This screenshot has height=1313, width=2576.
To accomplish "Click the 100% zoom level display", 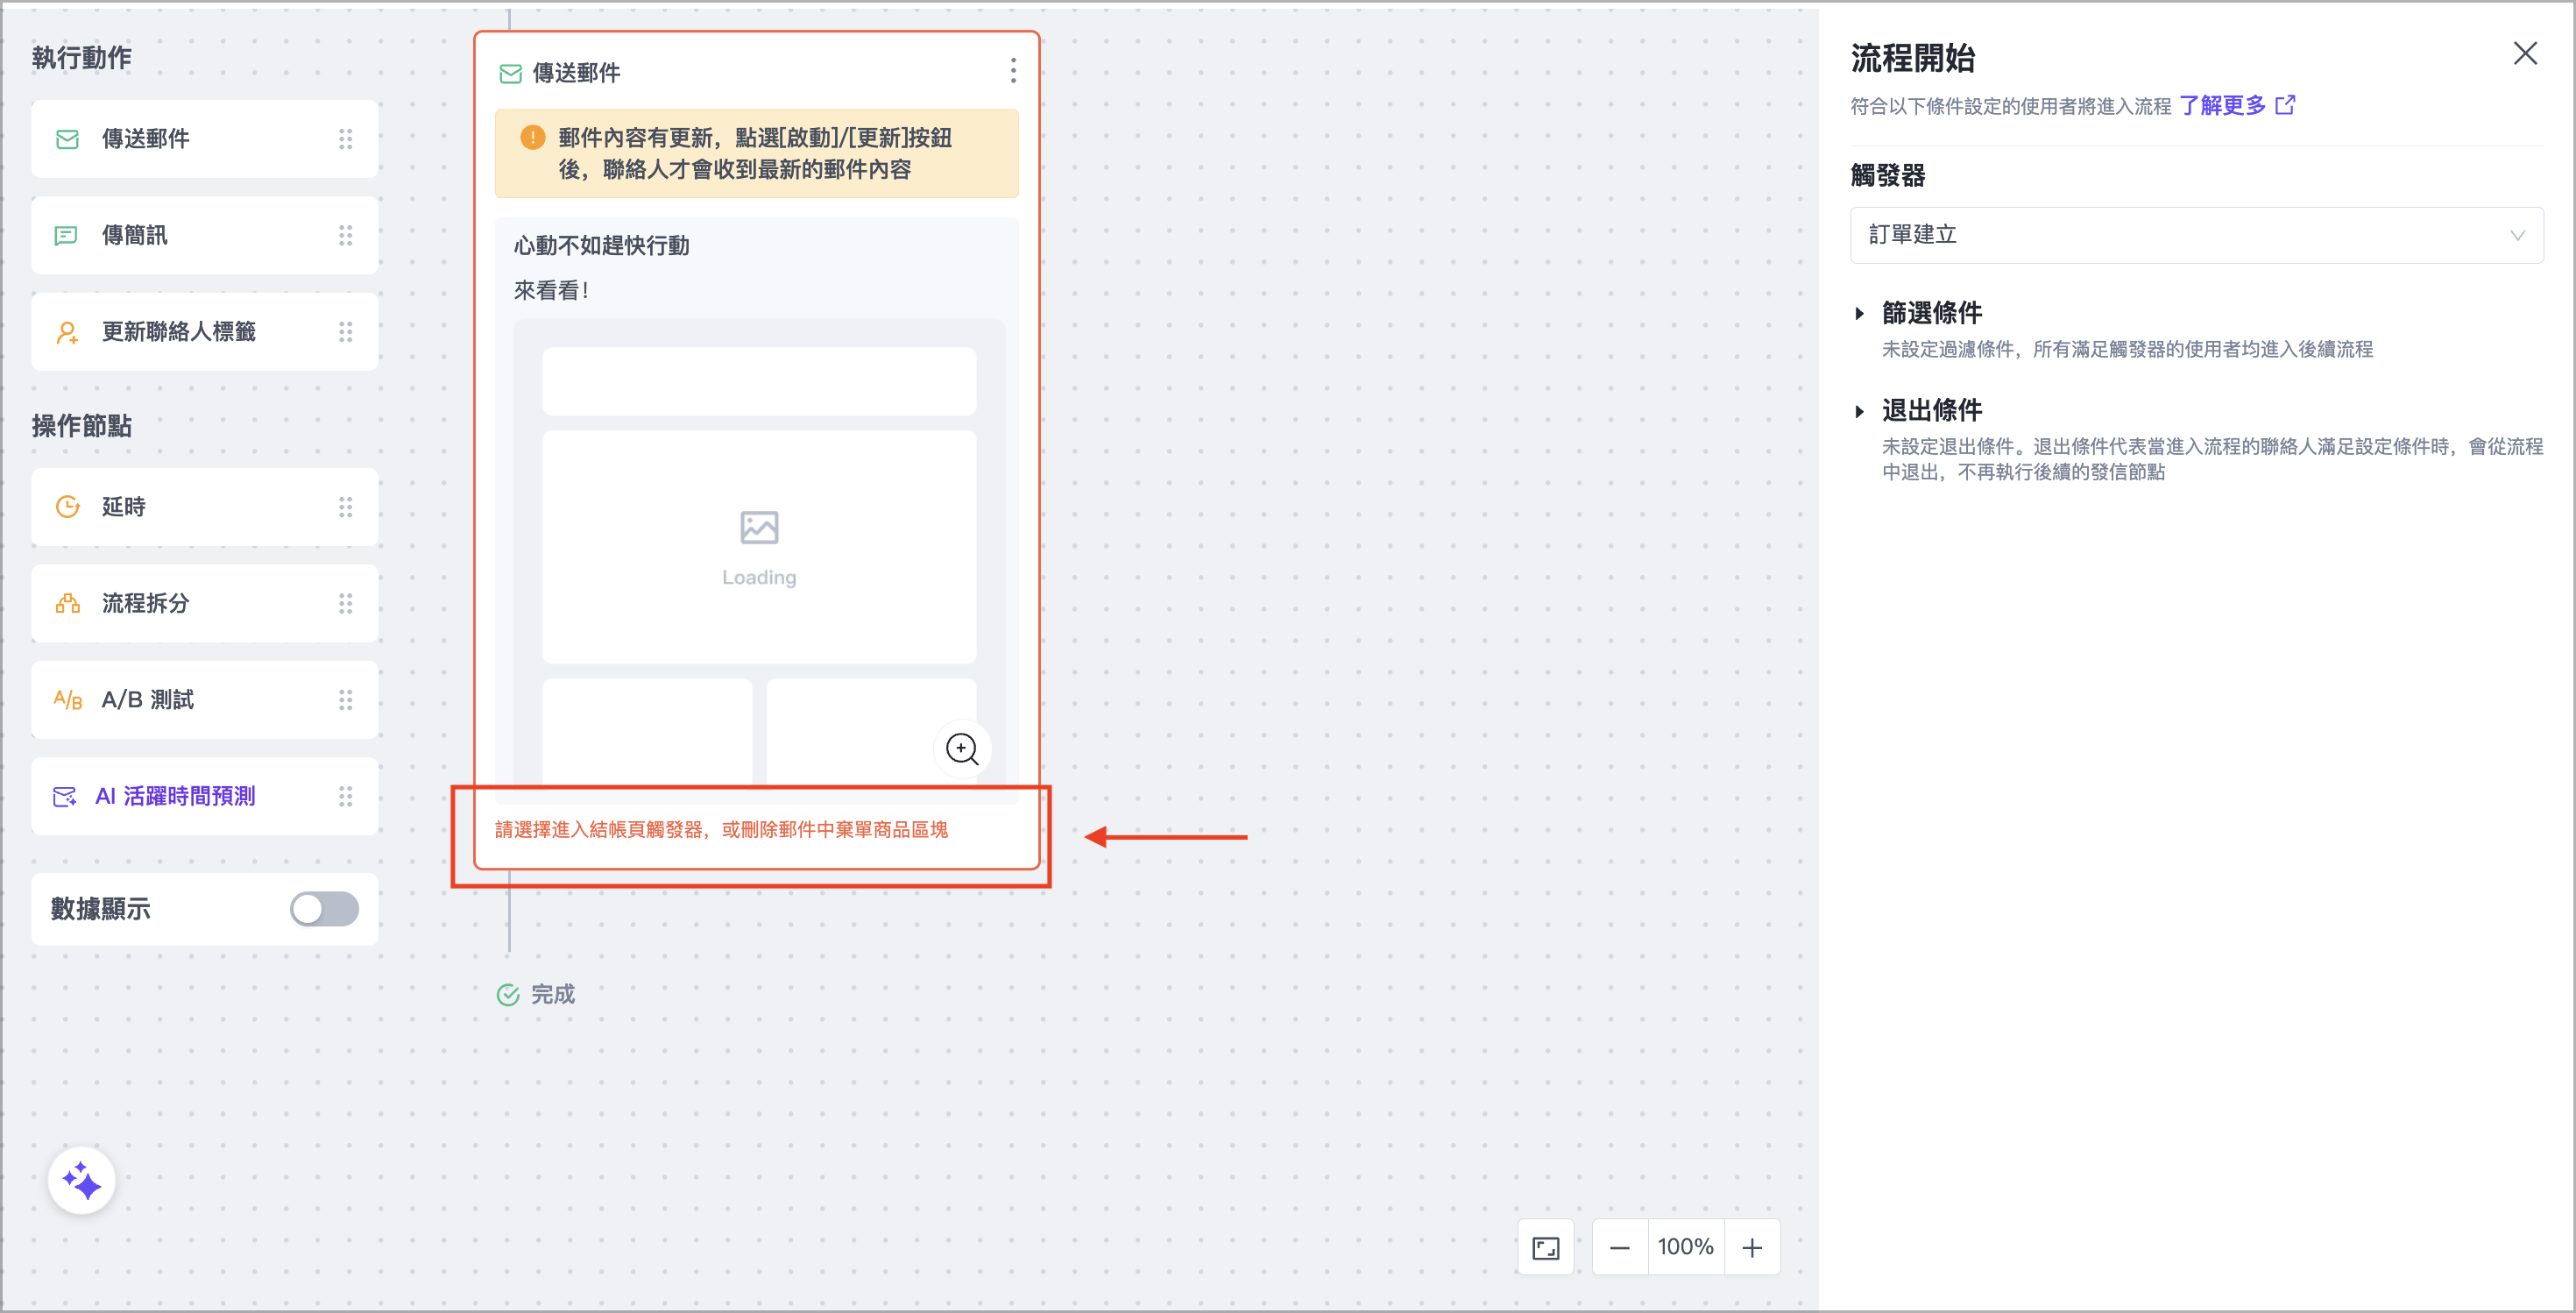I will [1685, 1247].
